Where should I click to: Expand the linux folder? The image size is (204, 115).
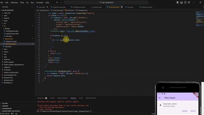pyautogui.click(x=5, y=49)
